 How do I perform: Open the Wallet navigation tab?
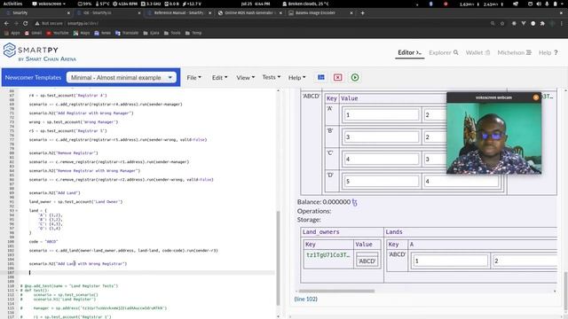477,53
